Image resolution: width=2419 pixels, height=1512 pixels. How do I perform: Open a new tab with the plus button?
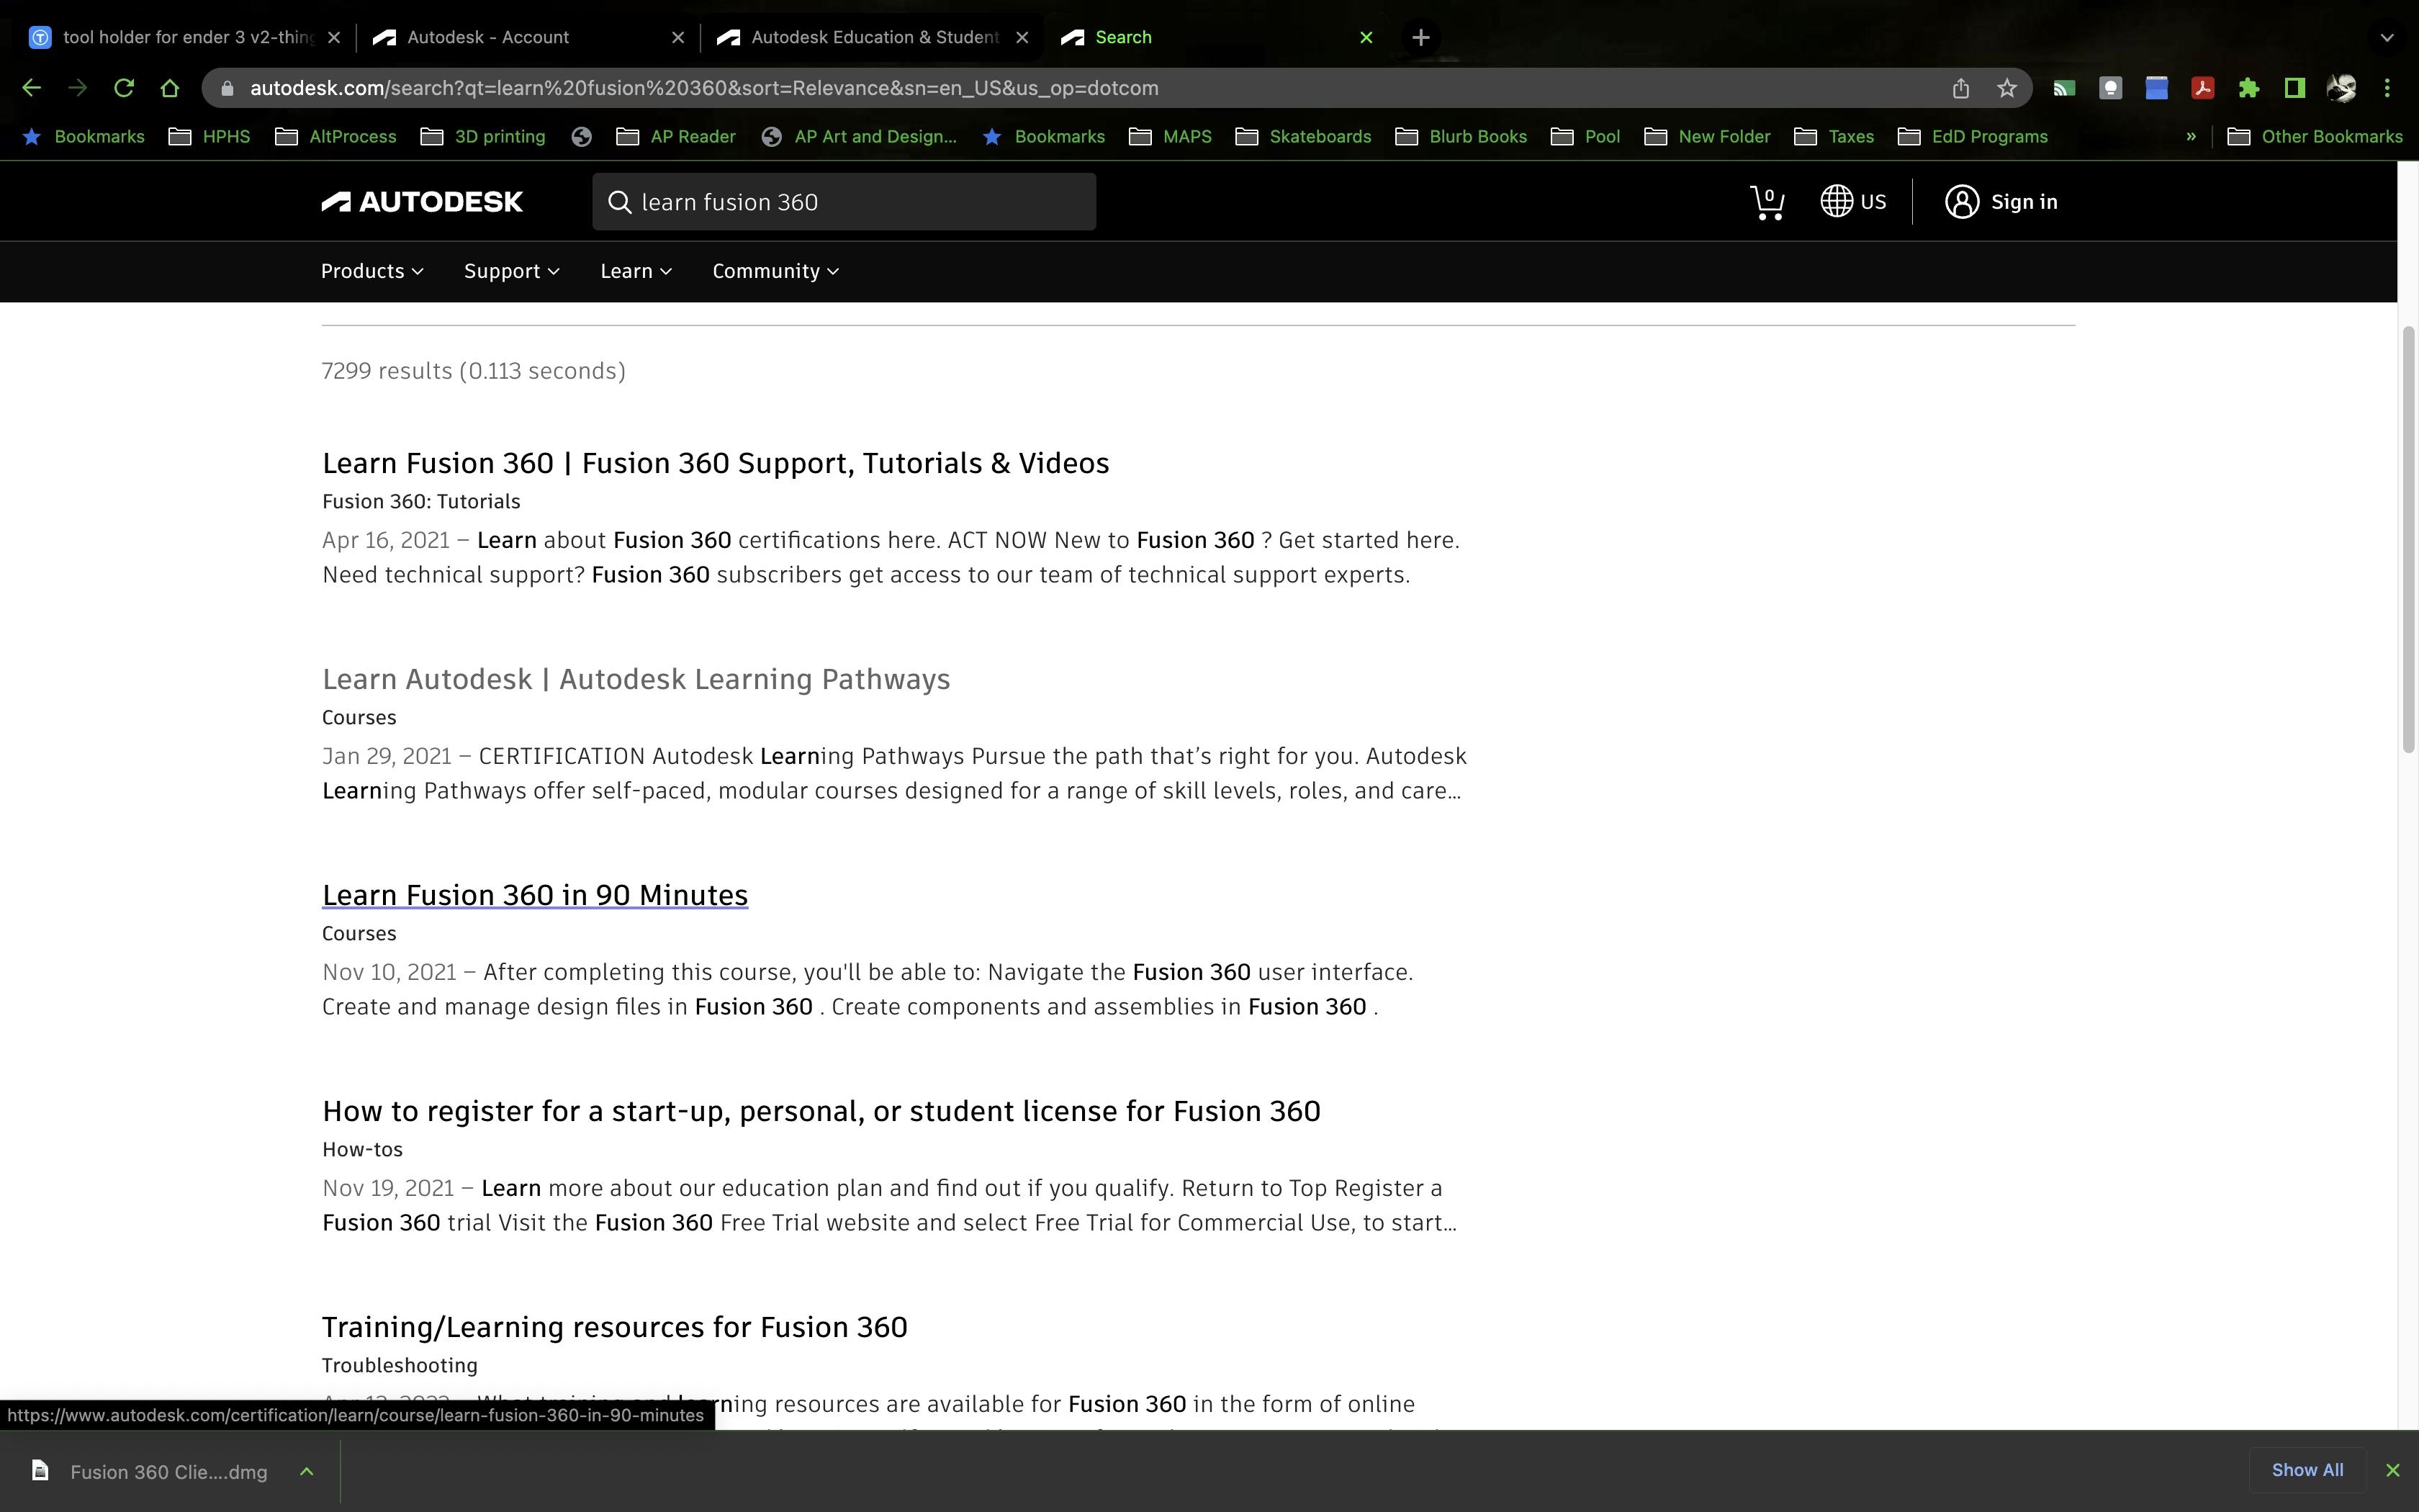coord(1420,37)
